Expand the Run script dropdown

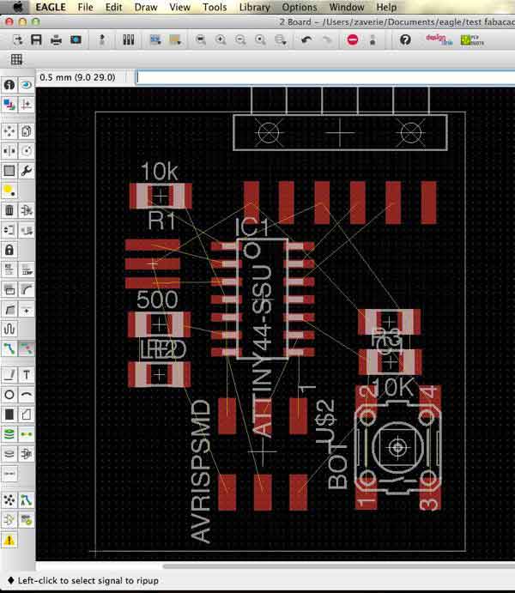click(155, 39)
